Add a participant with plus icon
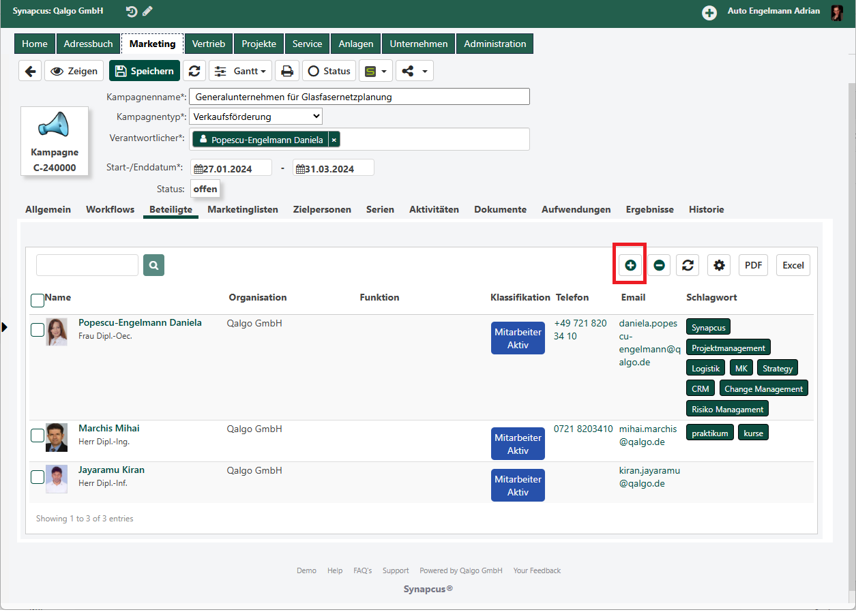Image resolution: width=856 pixels, height=612 pixels. [x=630, y=265]
